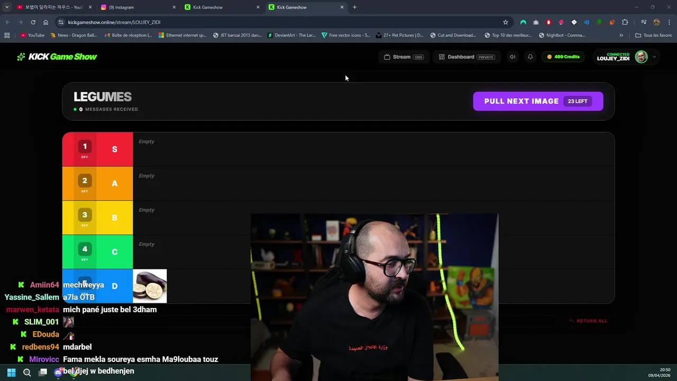Open the orange extension icon
Viewport: 677px width, 381px height.
[x=612, y=22]
